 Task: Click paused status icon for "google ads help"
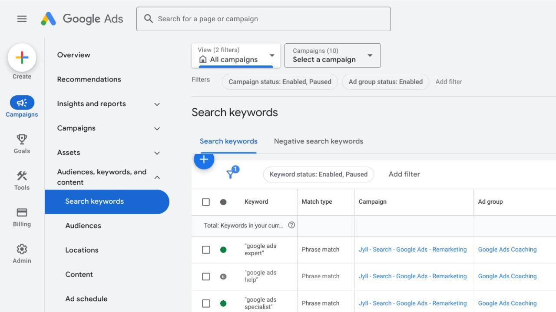[x=223, y=276]
